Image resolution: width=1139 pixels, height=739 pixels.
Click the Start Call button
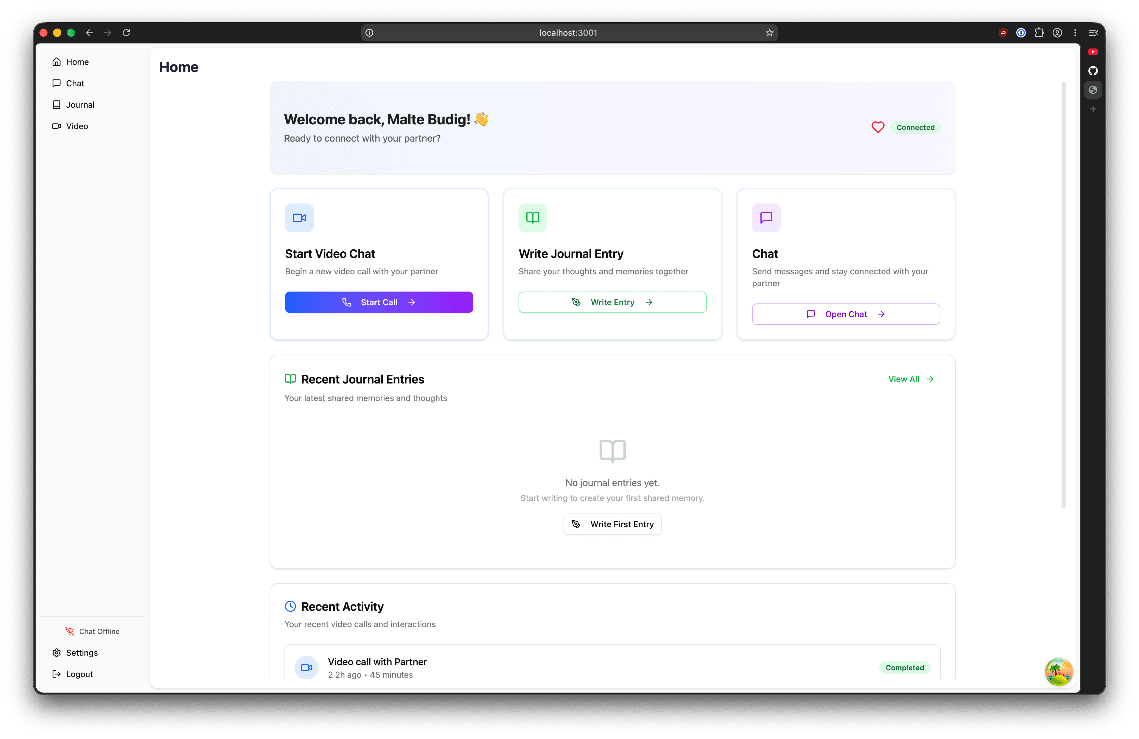click(379, 302)
